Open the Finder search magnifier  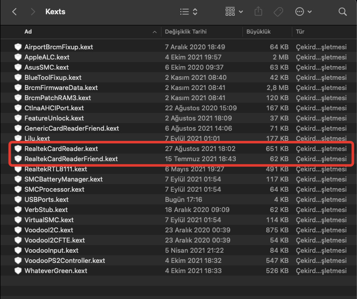(x=343, y=11)
